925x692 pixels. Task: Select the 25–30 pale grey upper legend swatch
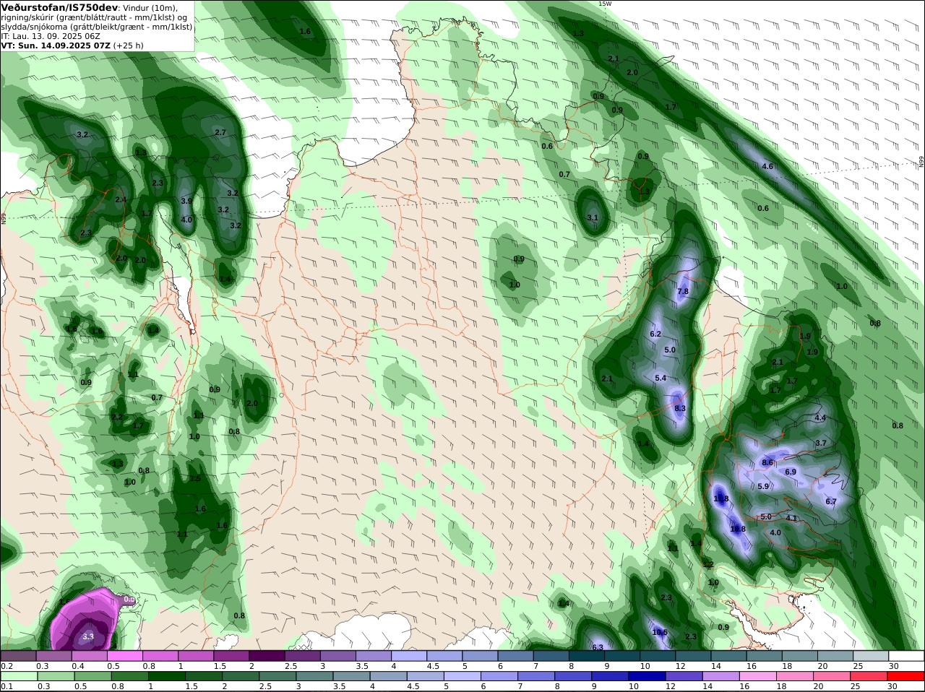point(872,656)
